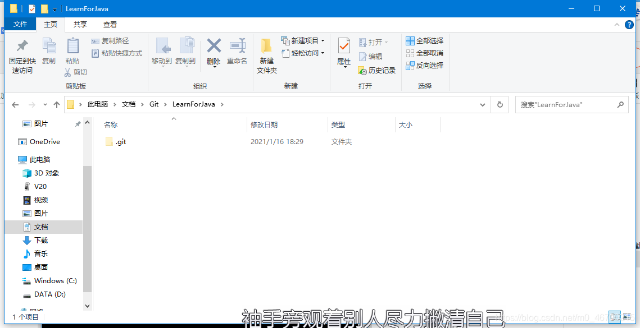The width and height of the screenshot is (640, 328).
Task: Click the Paste (粘贴) icon
Action: (x=72, y=48)
